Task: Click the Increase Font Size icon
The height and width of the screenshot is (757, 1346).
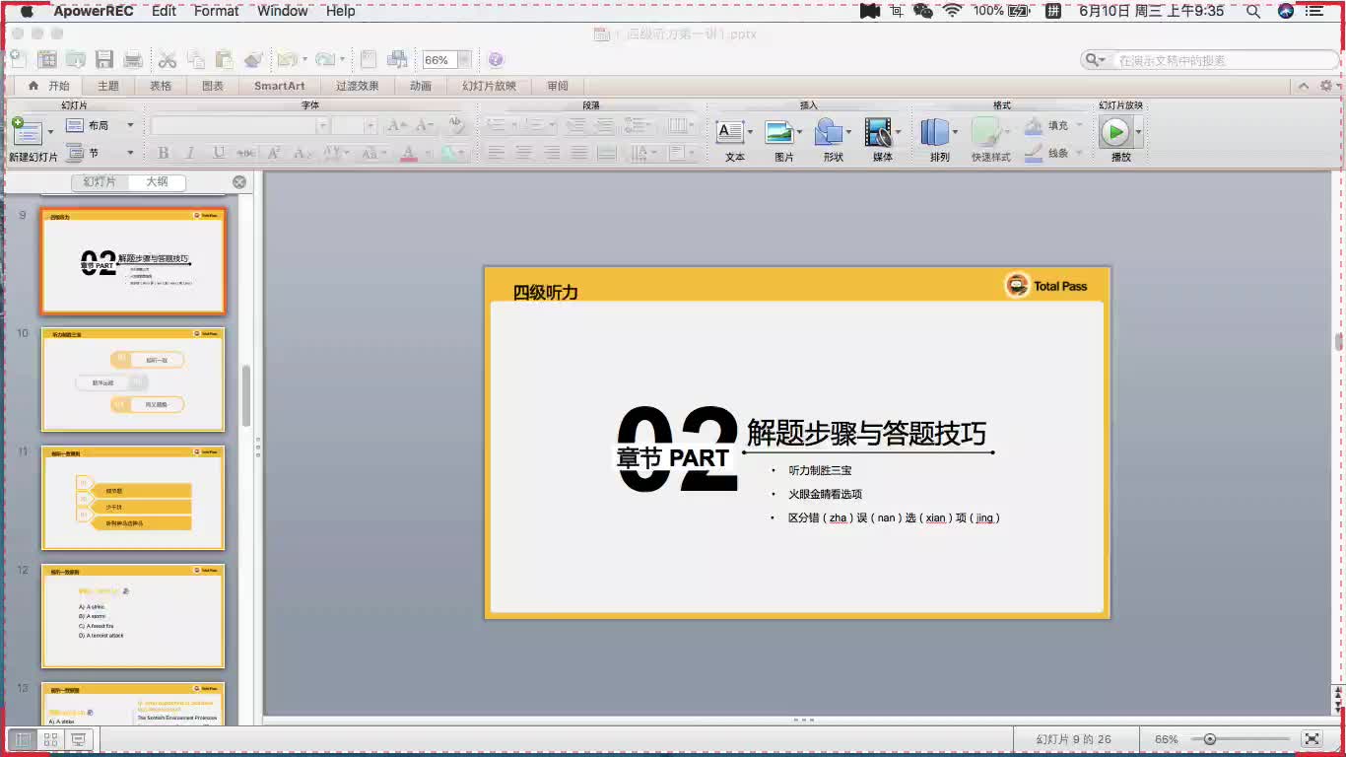Action: pos(397,125)
